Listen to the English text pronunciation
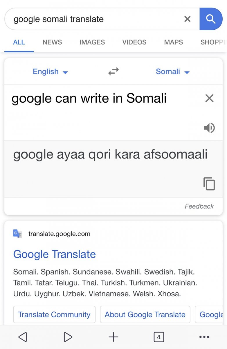 point(209,128)
